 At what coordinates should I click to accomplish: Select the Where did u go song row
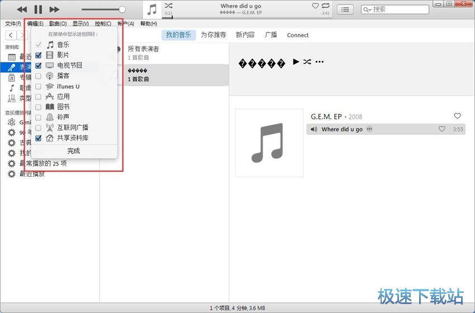point(386,129)
